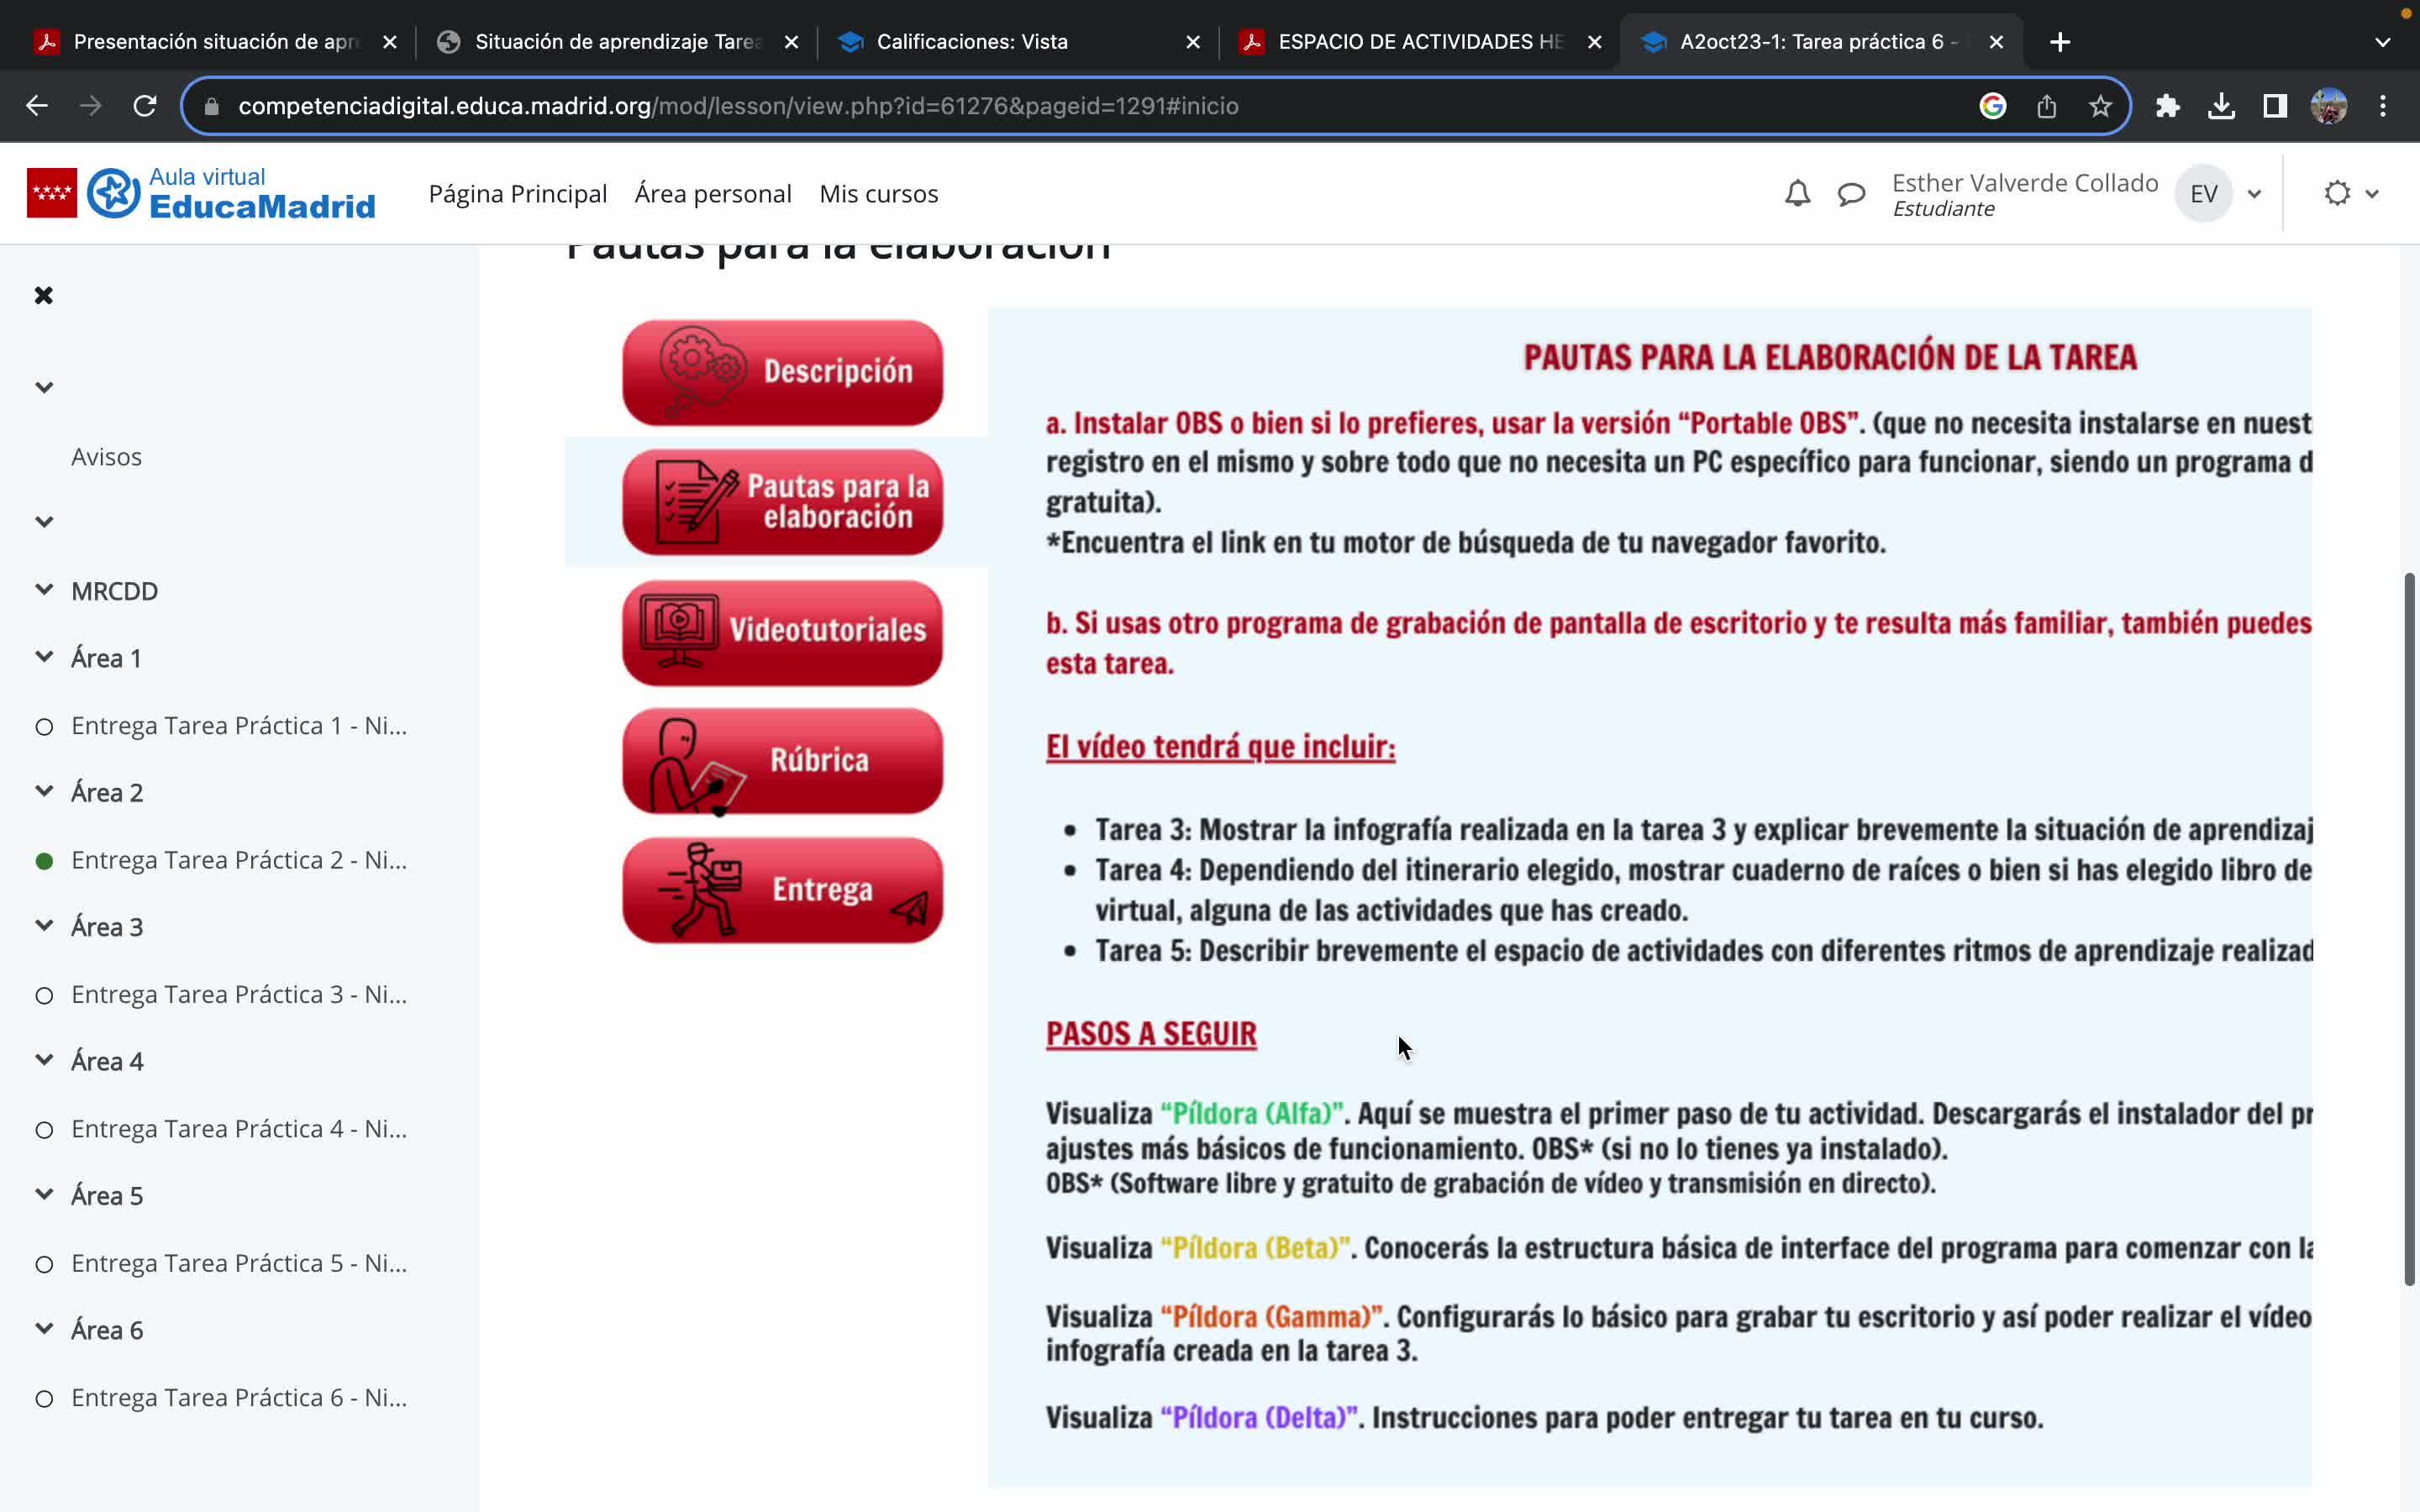2420x1512 pixels.
Task: Click the browser reload page icon
Action: coord(145,106)
